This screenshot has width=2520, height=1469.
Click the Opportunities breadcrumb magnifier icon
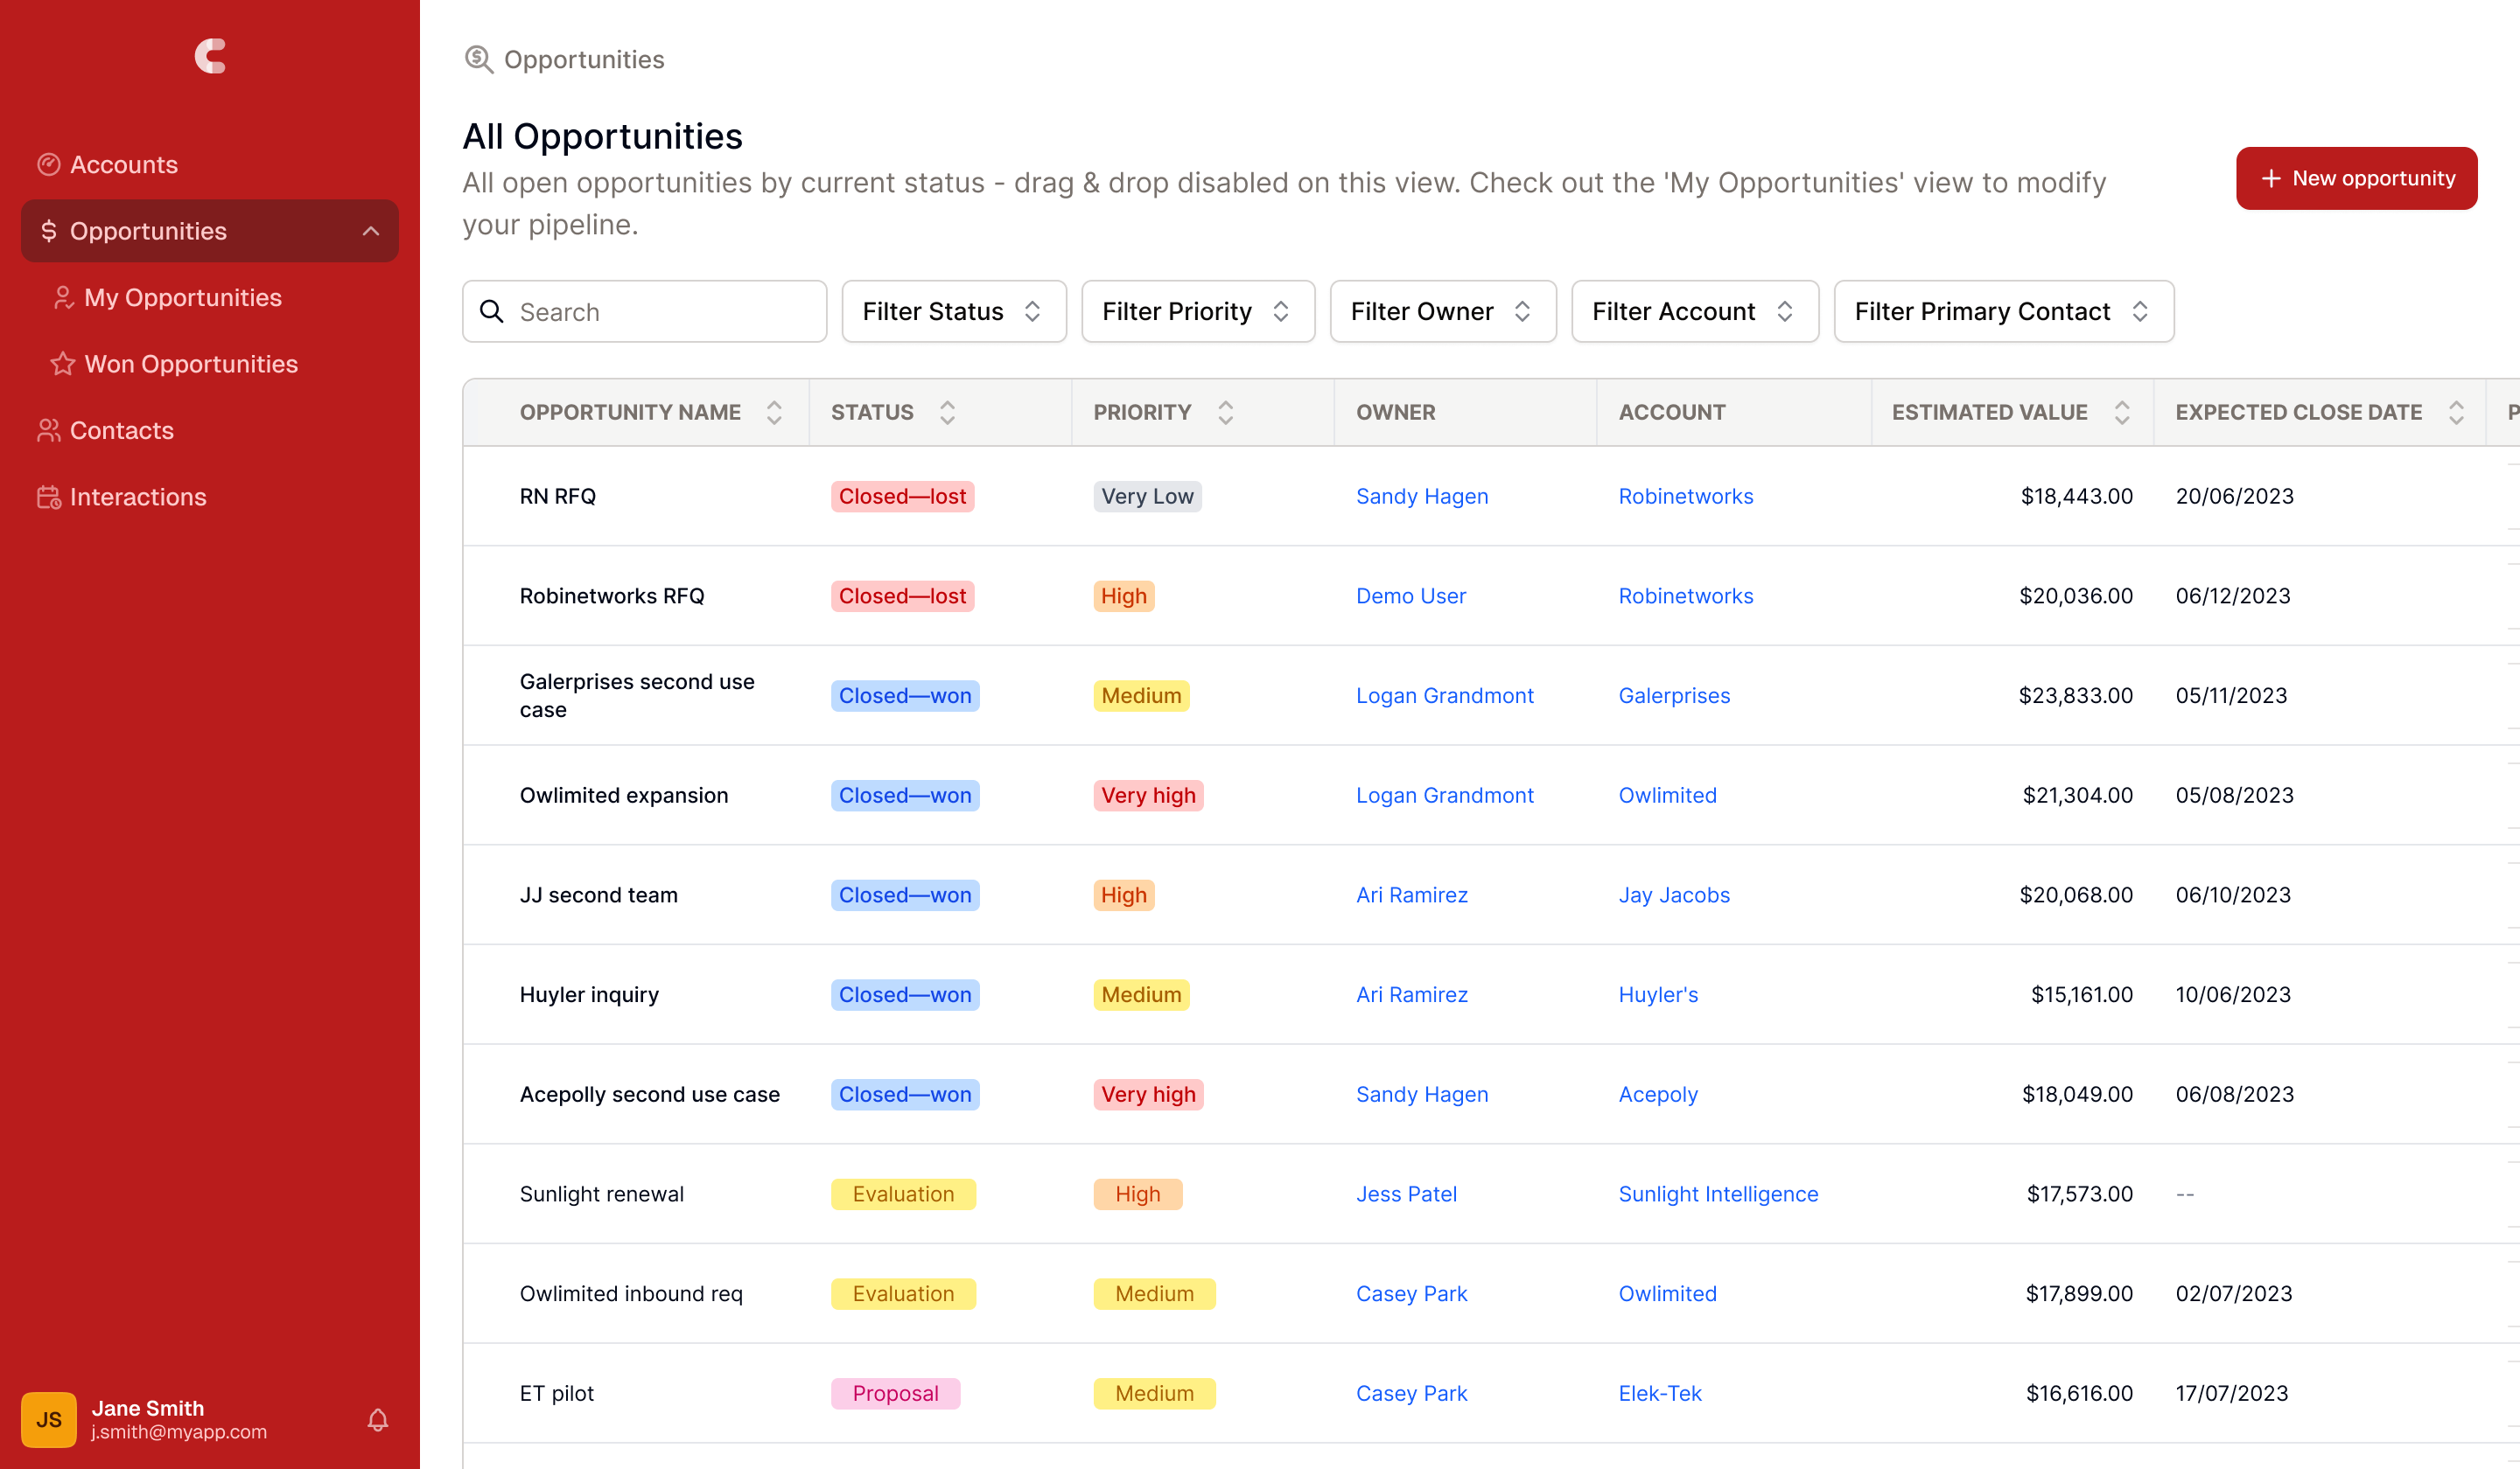click(478, 60)
